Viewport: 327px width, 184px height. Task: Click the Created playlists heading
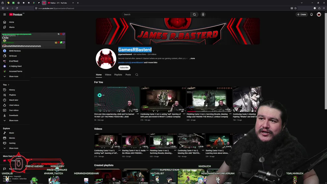[104, 165]
